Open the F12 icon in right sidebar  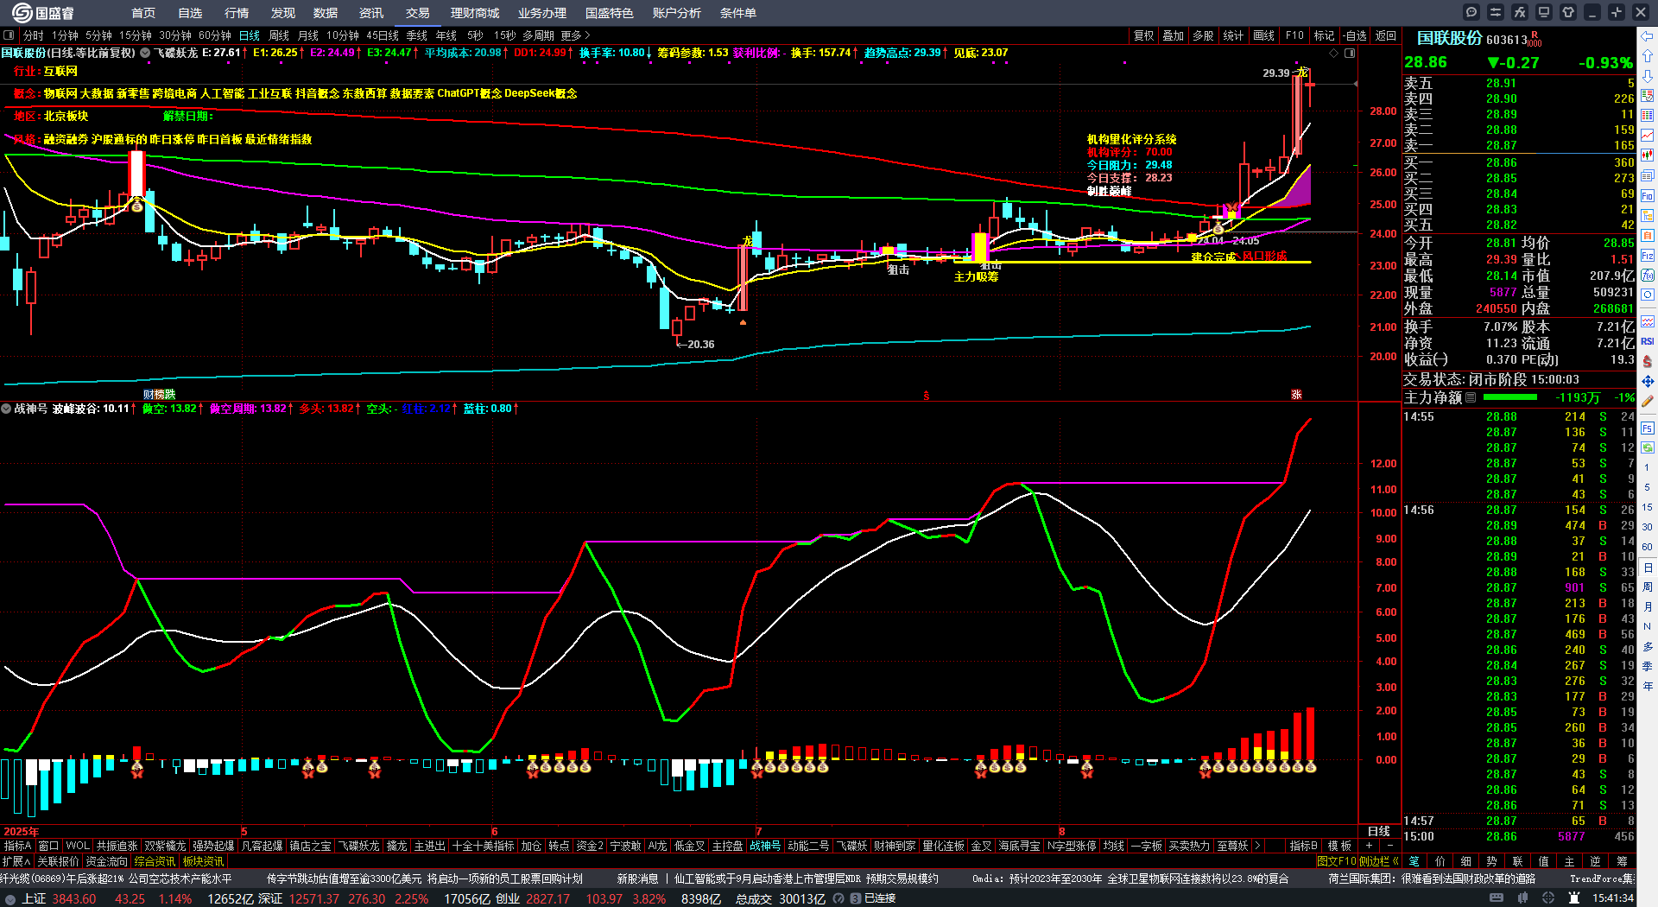1648,256
